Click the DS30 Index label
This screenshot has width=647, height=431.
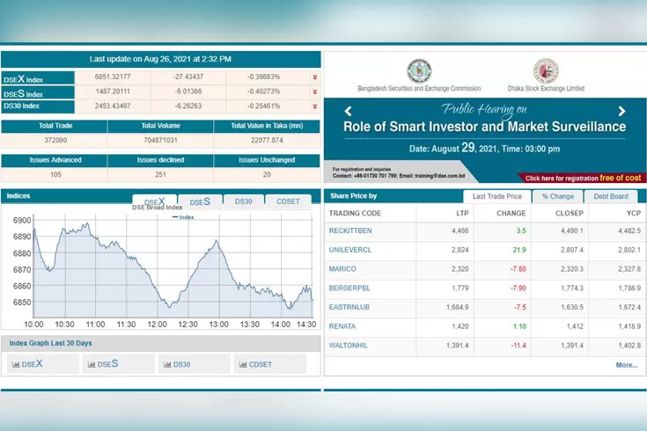(x=21, y=106)
